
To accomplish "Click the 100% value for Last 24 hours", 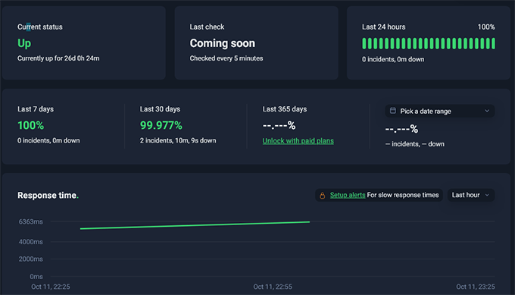I will pos(486,27).
